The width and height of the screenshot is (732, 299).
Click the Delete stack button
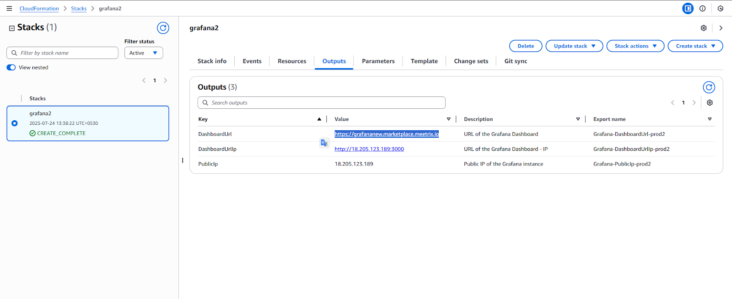pyautogui.click(x=526, y=46)
